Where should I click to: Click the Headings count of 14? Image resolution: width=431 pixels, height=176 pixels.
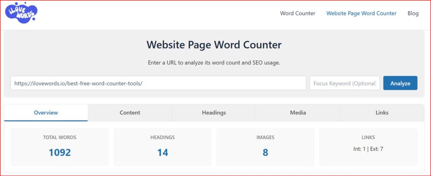pos(162,152)
